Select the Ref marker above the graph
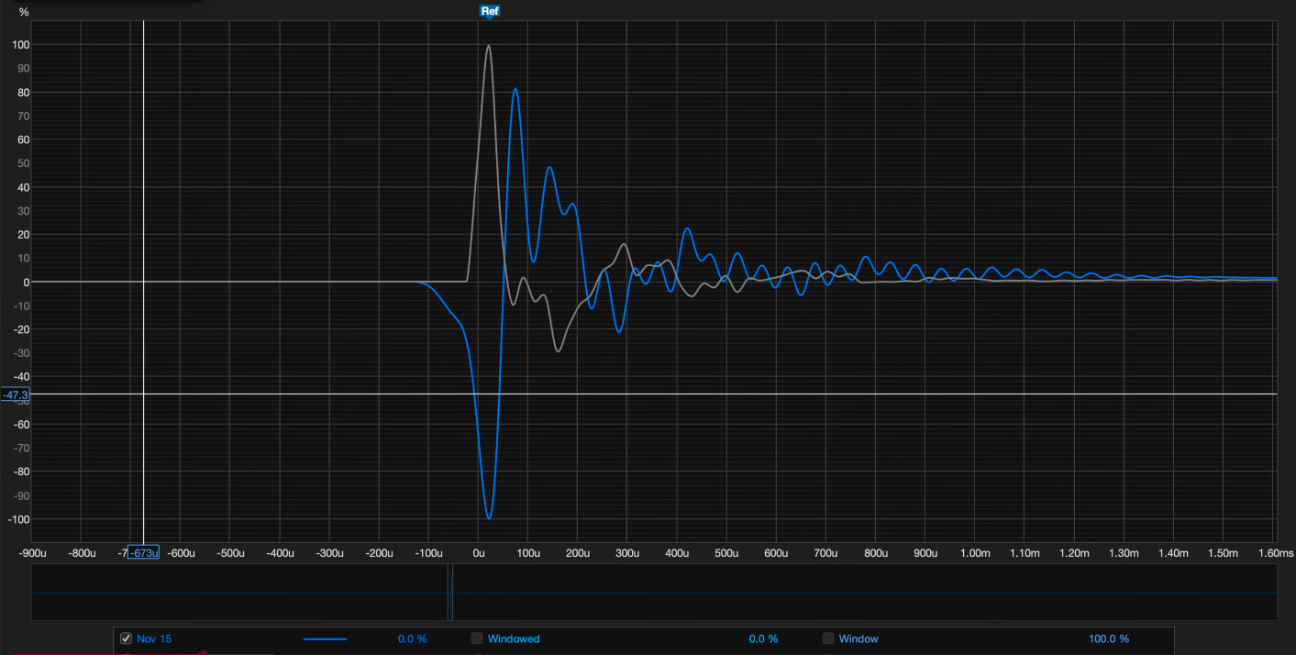 point(490,11)
